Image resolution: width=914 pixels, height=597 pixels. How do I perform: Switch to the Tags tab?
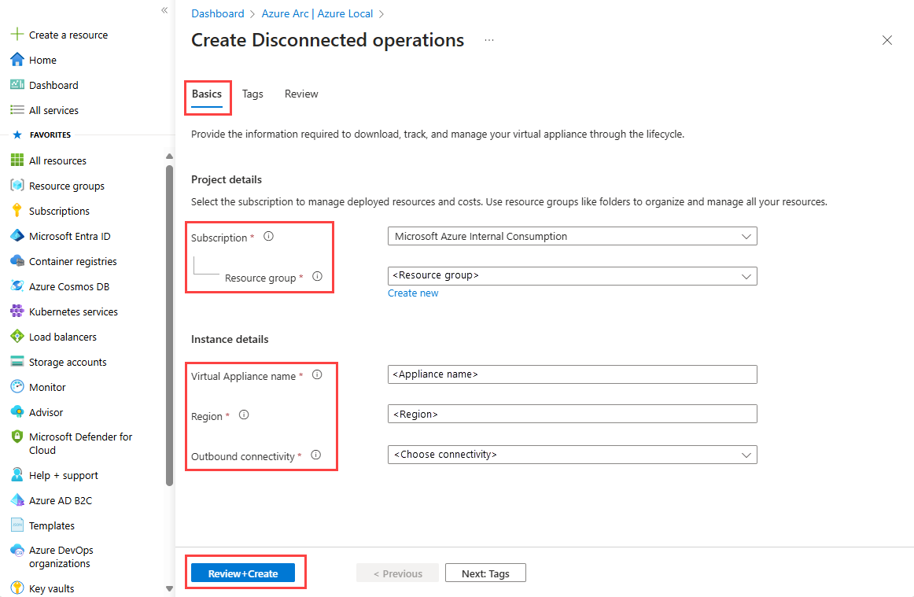252,94
